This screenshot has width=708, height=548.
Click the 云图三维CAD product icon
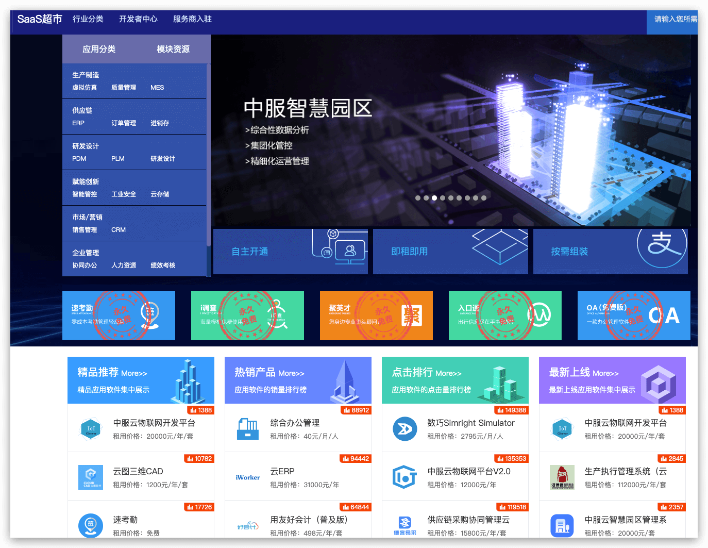pyautogui.click(x=91, y=477)
